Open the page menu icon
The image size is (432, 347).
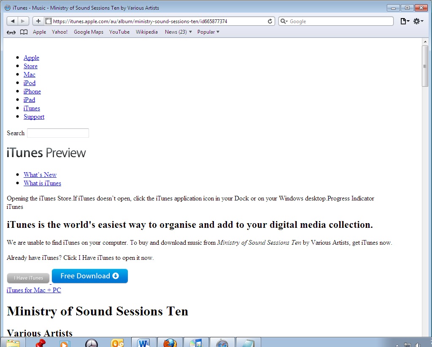(x=405, y=21)
